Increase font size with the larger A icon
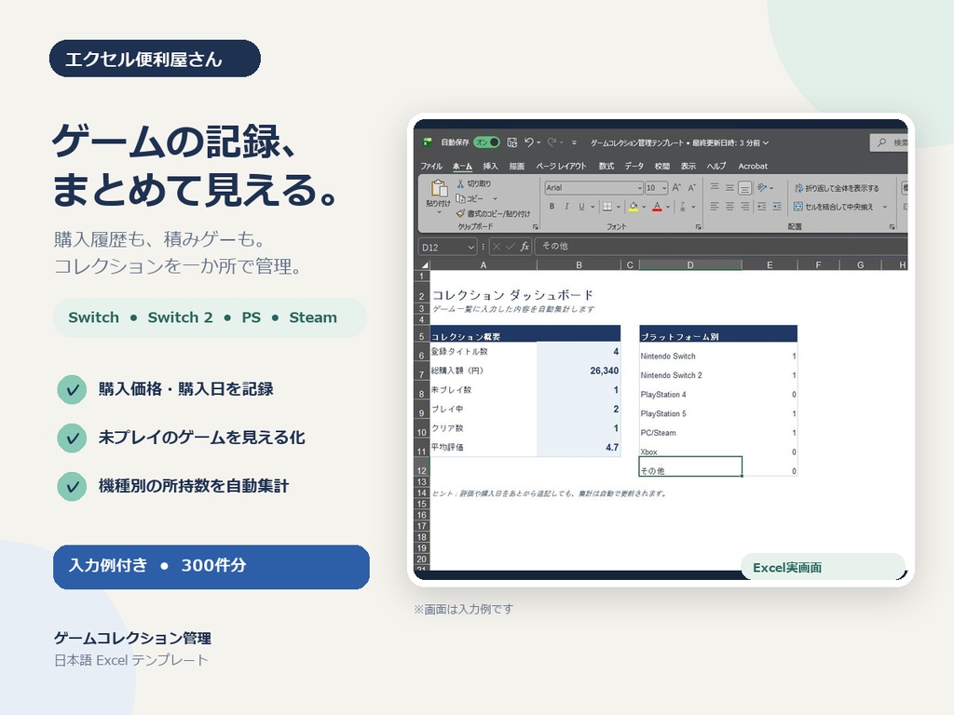Screen dimensions: 954x715 676,188
